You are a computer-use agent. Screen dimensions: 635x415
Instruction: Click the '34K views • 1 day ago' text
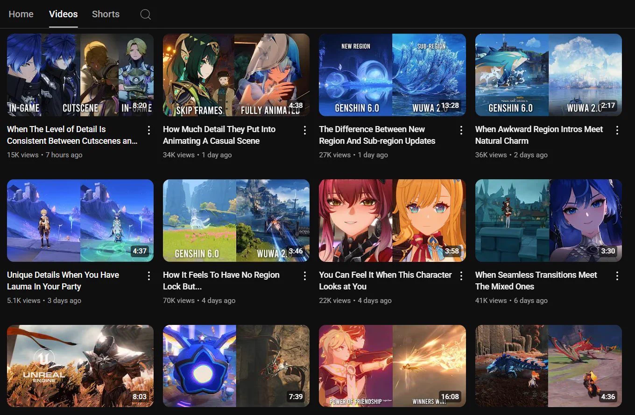[198, 155]
